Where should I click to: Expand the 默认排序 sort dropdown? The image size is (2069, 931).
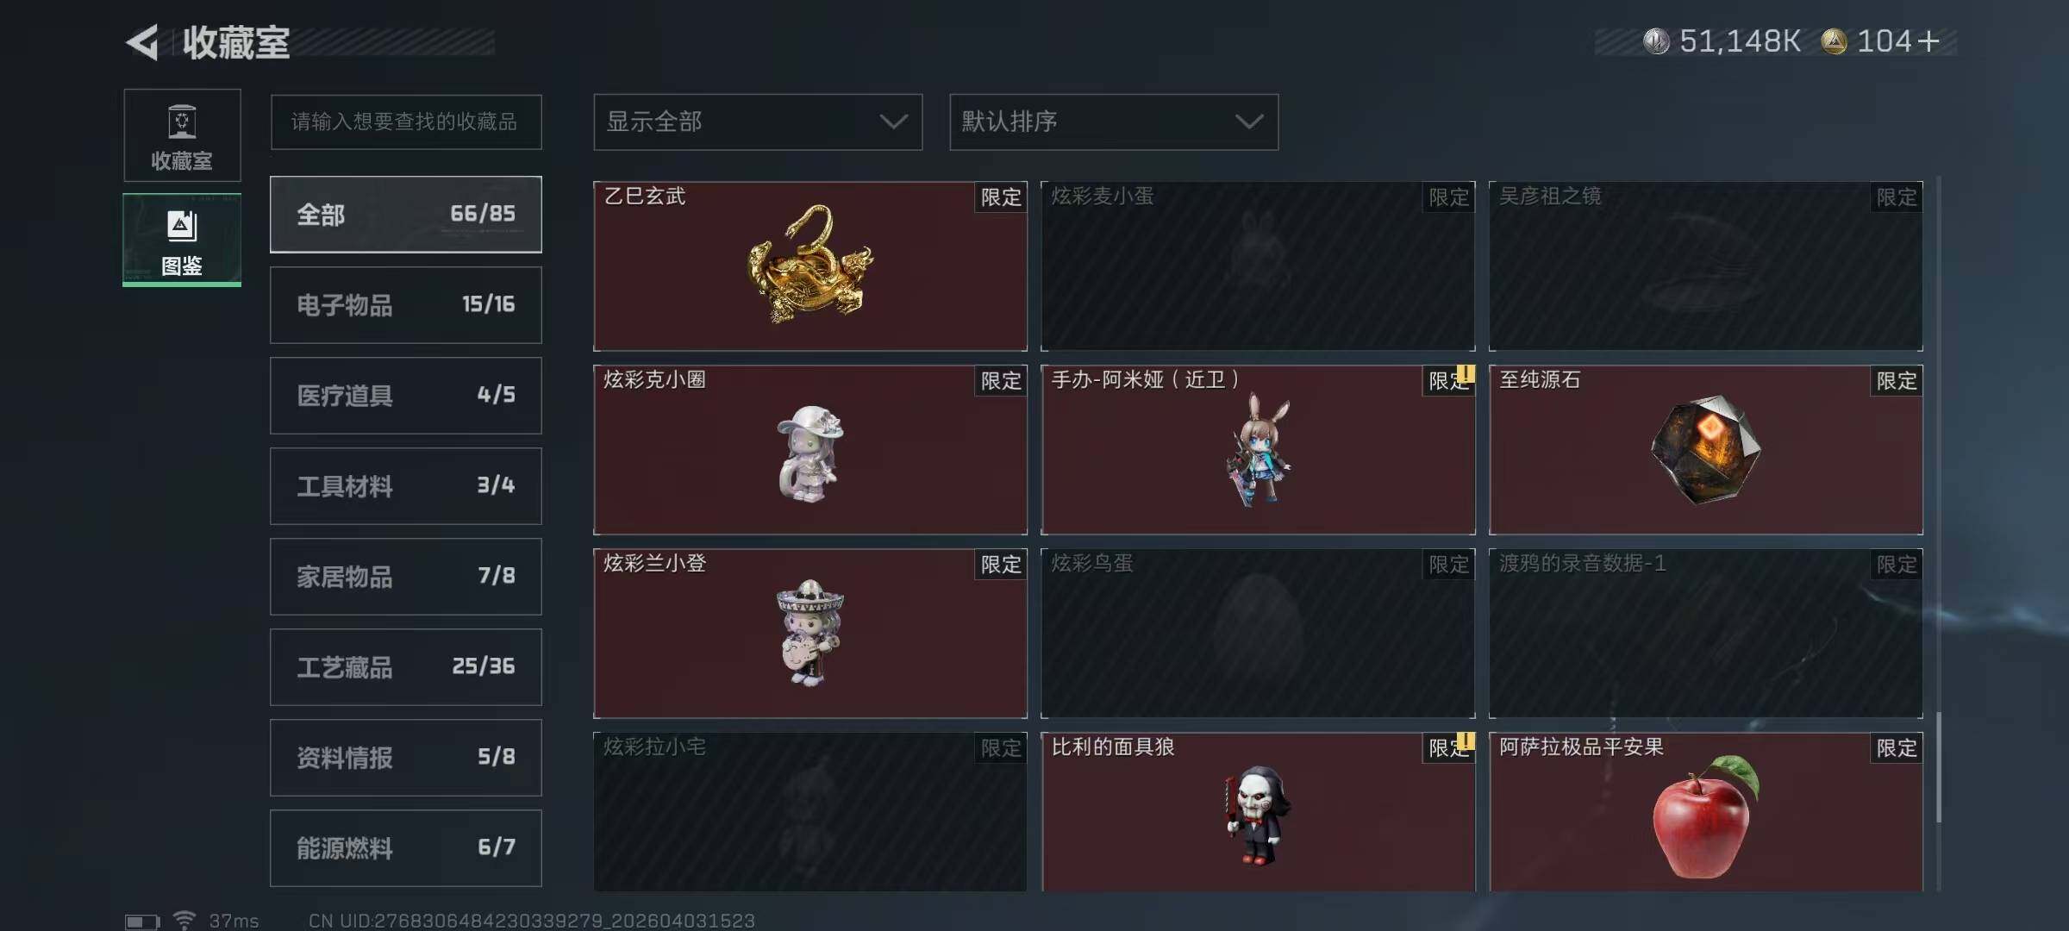pyautogui.click(x=1114, y=122)
